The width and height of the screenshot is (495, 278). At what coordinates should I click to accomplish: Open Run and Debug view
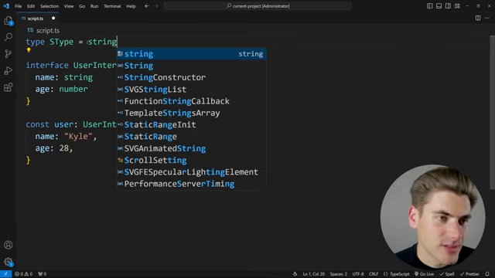9,70
